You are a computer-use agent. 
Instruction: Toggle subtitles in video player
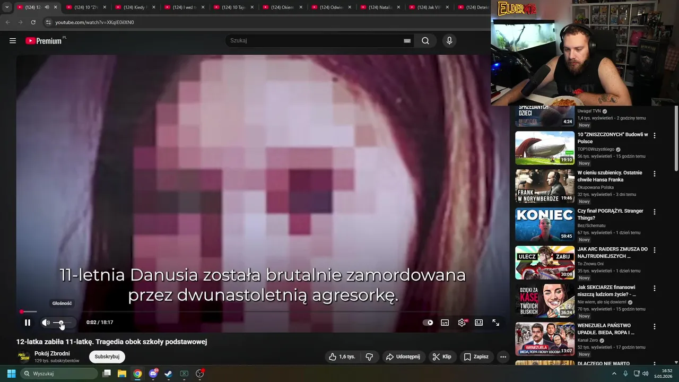(x=445, y=323)
